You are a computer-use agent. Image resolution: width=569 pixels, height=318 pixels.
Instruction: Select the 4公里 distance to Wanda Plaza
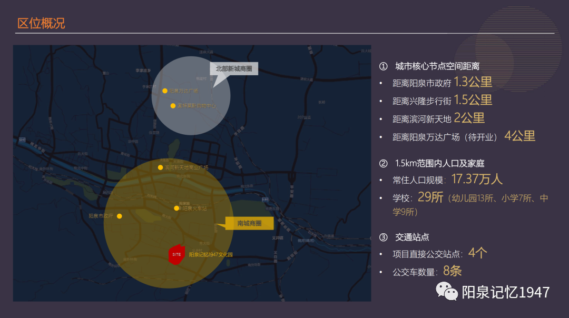coord(519,136)
